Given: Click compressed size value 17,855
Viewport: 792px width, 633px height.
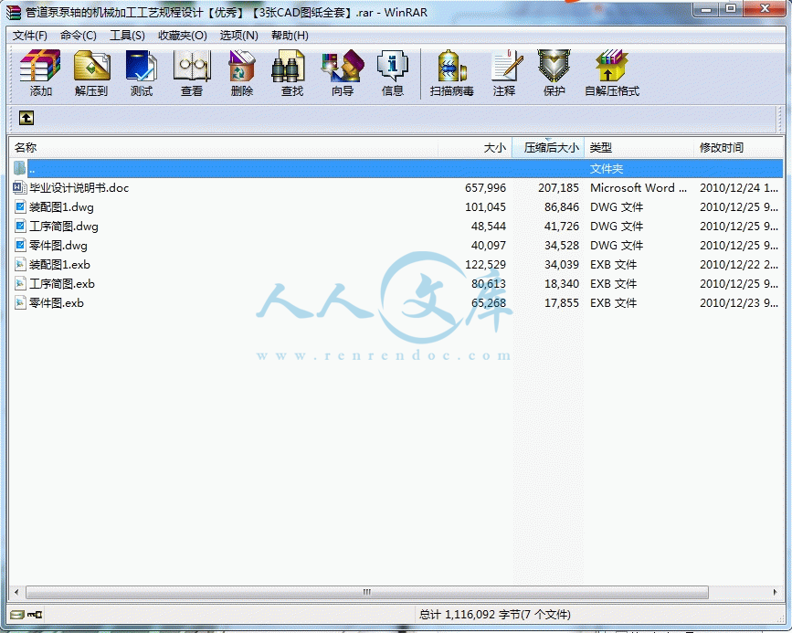Looking at the screenshot, I should click(x=561, y=303).
